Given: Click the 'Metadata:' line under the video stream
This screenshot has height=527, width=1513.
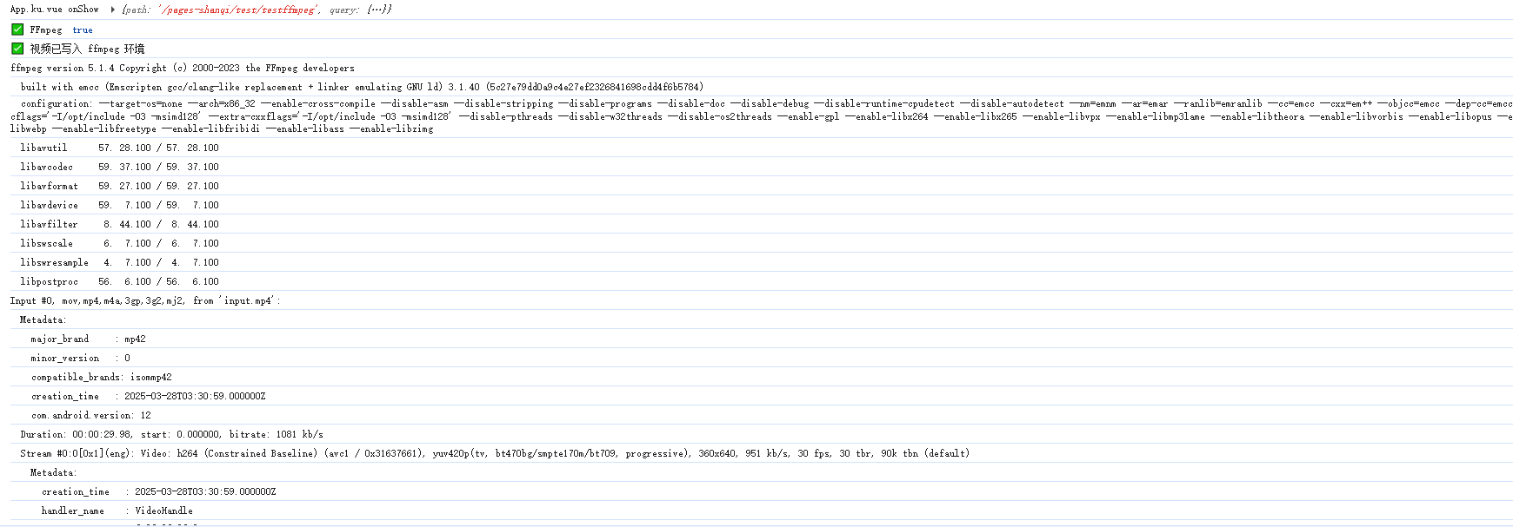Looking at the screenshot, I should pyautogui.click(x=54, y=472).
